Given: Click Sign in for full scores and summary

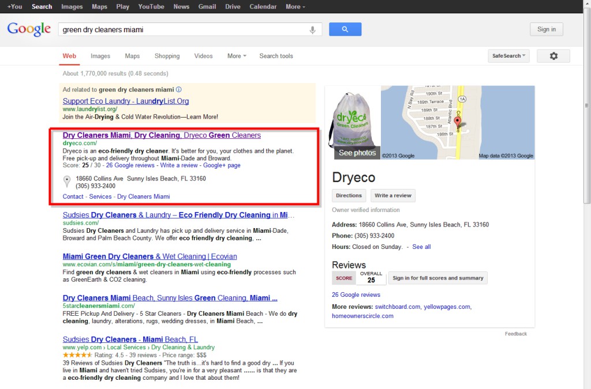Looking at the screenshot, I should pos(437,278).
